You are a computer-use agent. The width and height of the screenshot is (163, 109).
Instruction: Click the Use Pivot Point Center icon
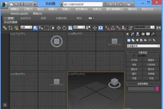88,28
